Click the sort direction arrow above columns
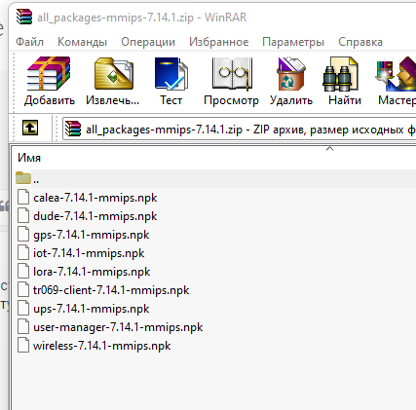The width and height of the screenshot is (416, 410). [x=329, y=148]
